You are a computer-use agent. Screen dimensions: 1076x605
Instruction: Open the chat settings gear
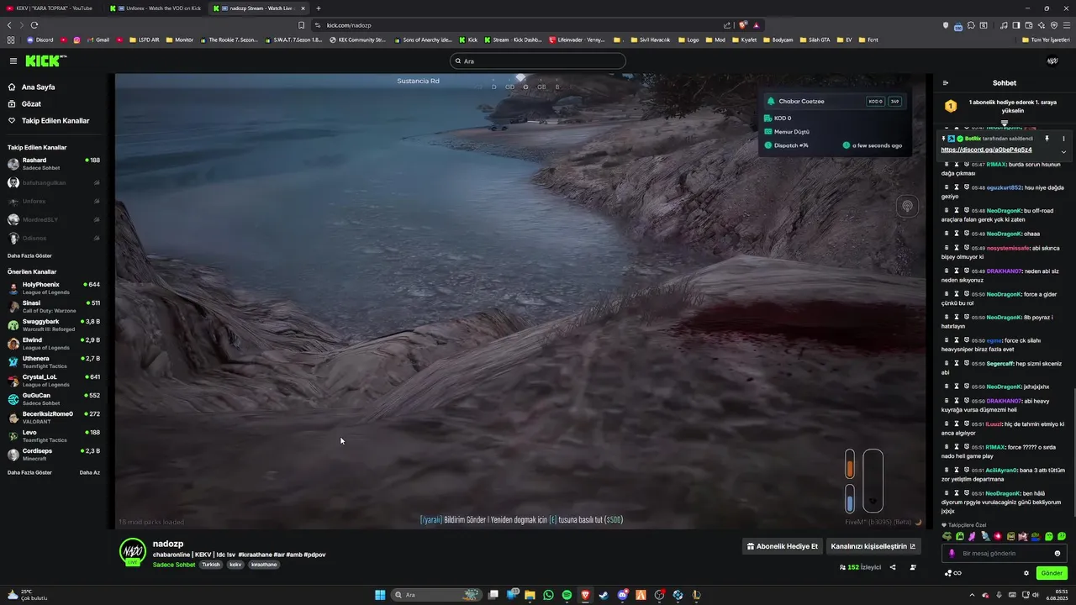click(x=1026, y=573)
